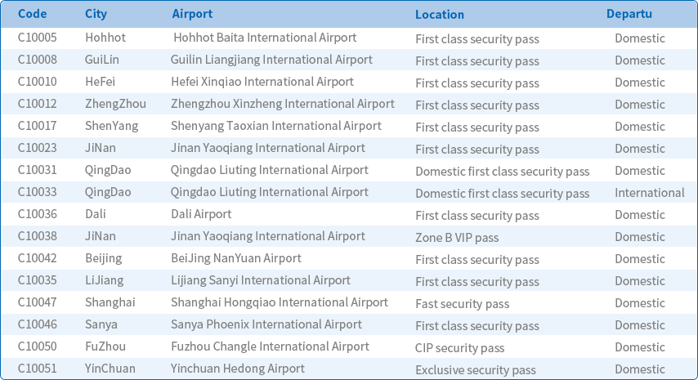
Task: Select the Zone B VIP pass location
Action: (456, 238)
